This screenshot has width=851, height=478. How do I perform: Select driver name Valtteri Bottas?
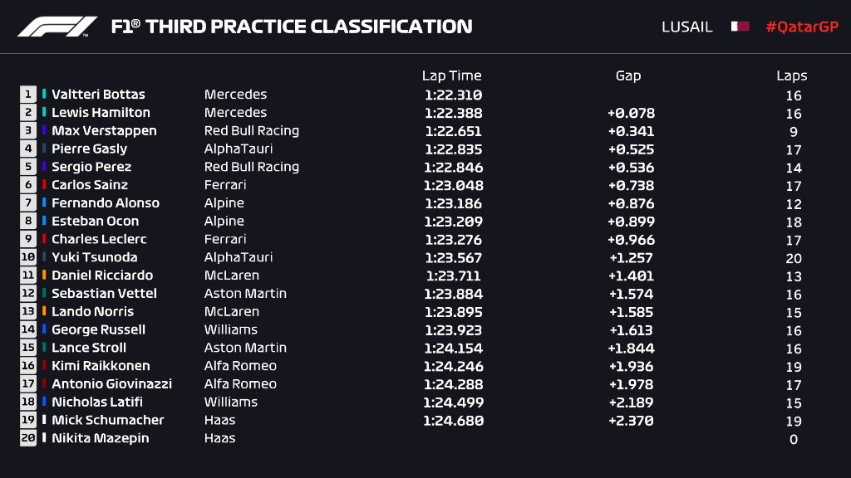pos(98,95)
